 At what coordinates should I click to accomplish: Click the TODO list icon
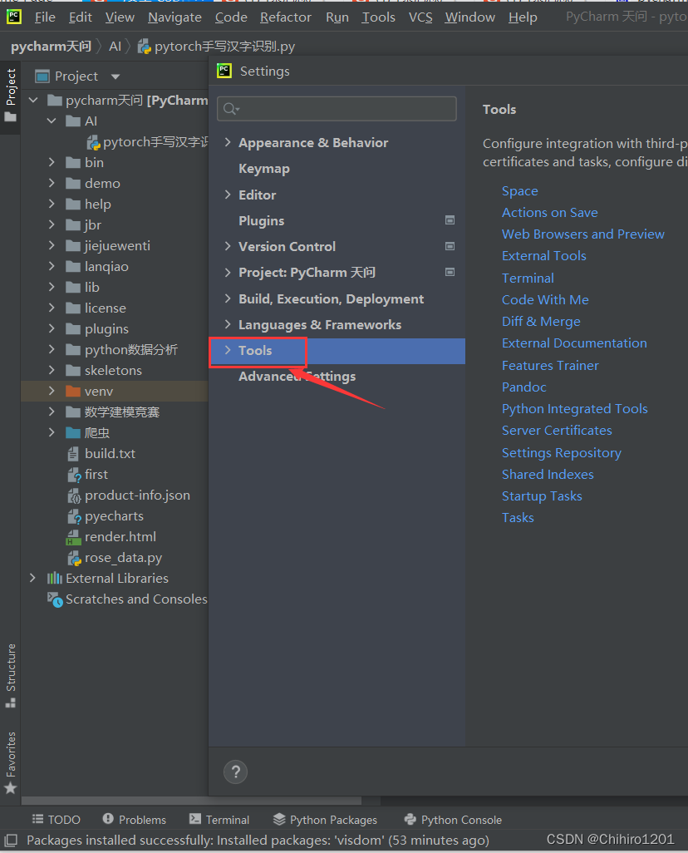(37, 819)
